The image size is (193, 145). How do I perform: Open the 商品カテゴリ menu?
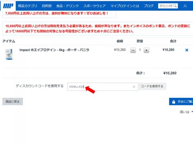(x=28, y=6)
